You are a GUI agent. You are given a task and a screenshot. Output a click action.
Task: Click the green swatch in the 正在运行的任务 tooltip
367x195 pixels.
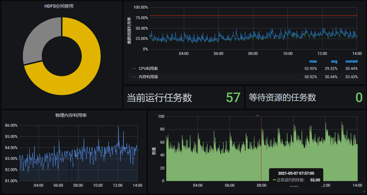[274, 180]
